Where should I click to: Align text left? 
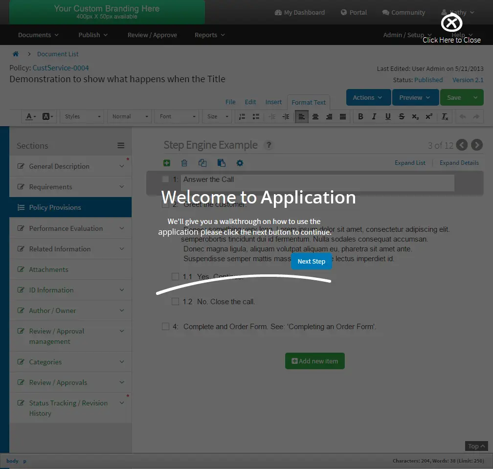301,116
